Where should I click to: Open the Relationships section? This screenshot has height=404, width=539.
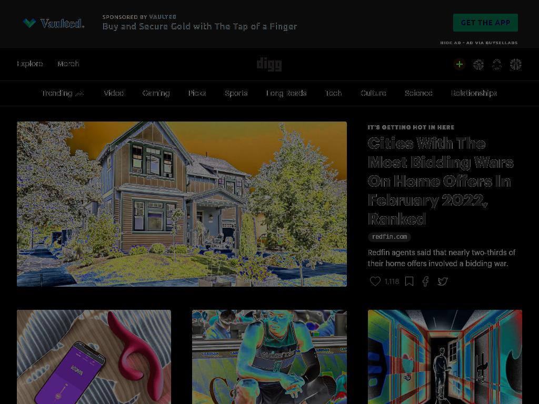[x=474, y=94]
